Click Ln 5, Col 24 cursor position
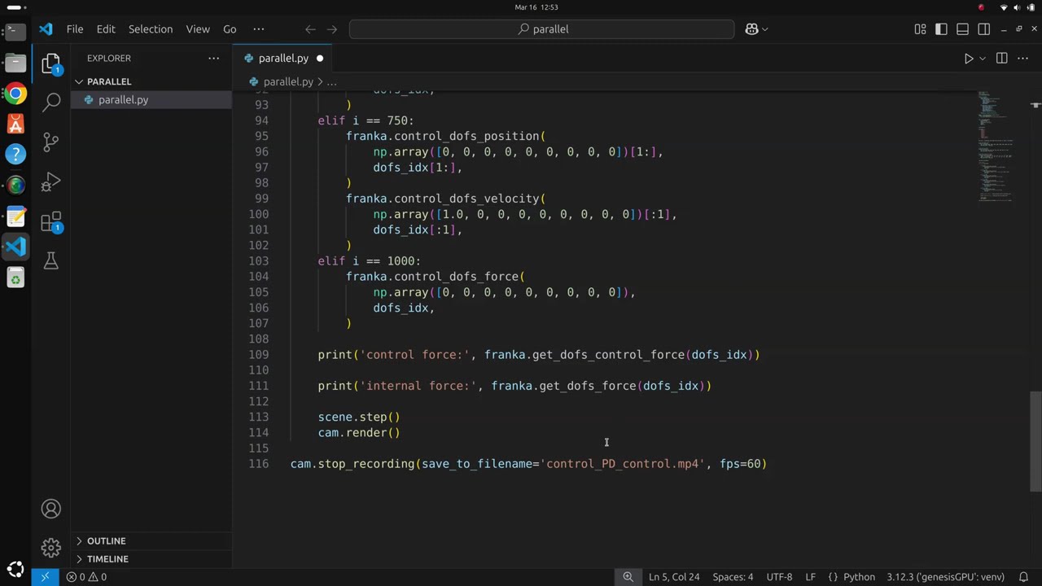This screenshot has height=586, width=1042. click(x=674, y=577)
